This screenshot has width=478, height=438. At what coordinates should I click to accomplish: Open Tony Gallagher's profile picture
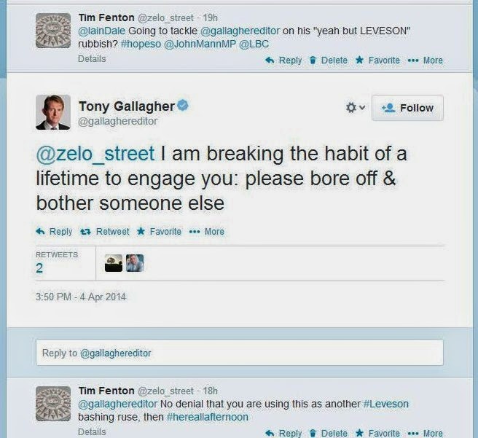click(x=53, y=112)
